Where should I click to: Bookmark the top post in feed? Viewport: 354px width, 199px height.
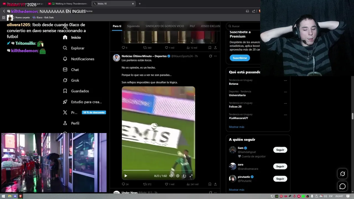coord(210,48)
